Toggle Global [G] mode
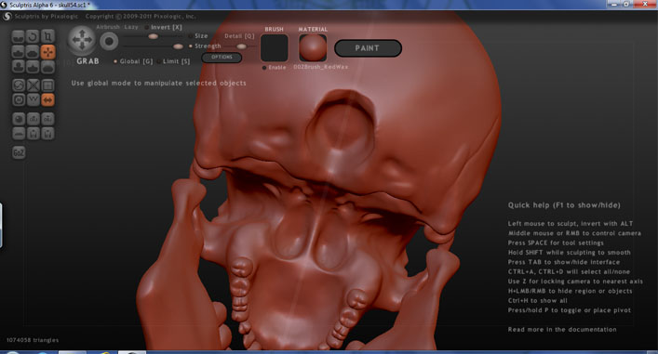Image resolution: width=658 pixels, height=354 pixels. [133, 61]
